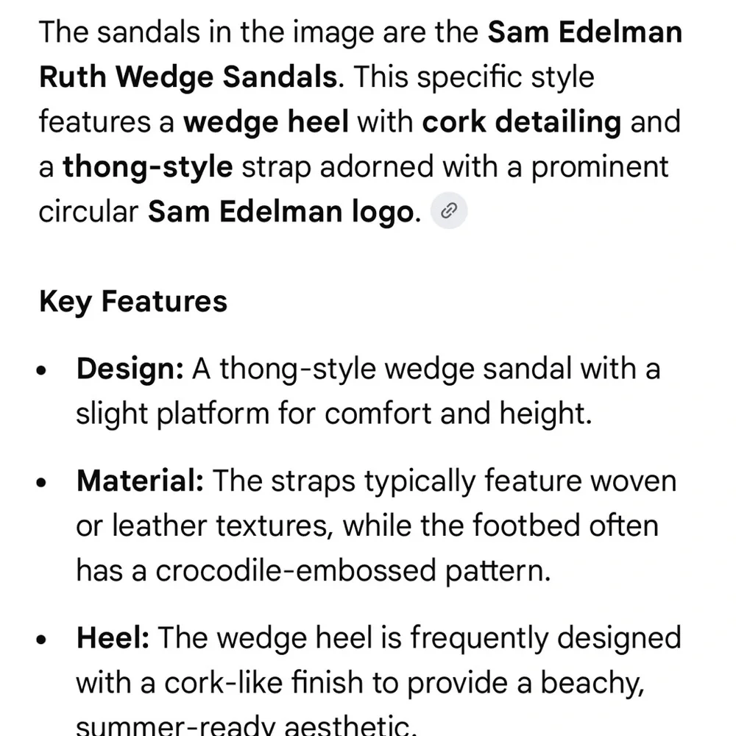The height and width of the screenshot is (736, 736).
Task: Click the 'Key Features' heading
Action: point(133,301)
